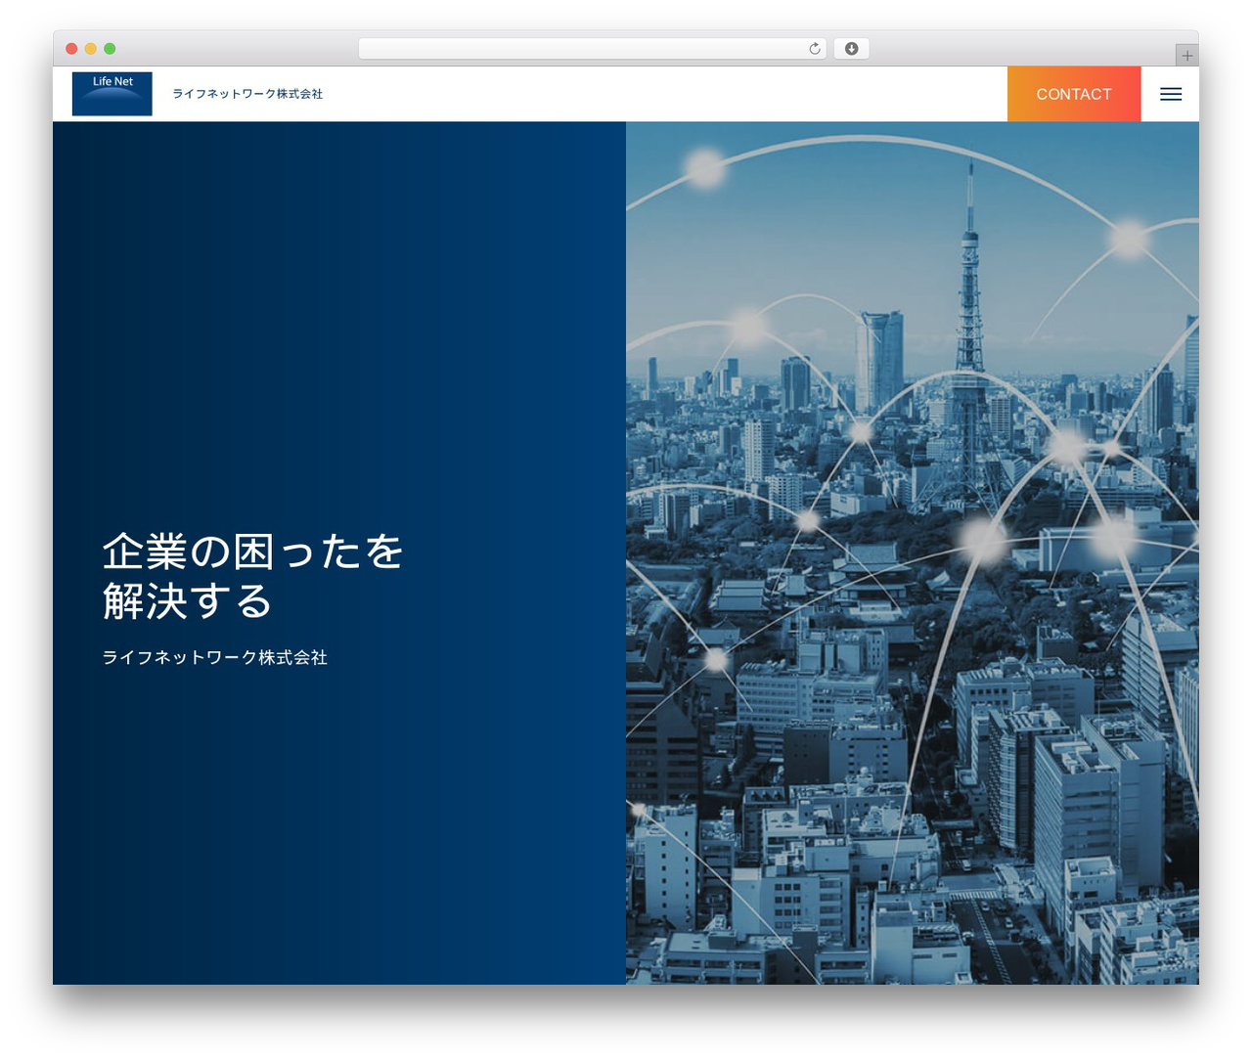Click the header text ライフネットワーク株式会社 beside the logo

(247, 94)
